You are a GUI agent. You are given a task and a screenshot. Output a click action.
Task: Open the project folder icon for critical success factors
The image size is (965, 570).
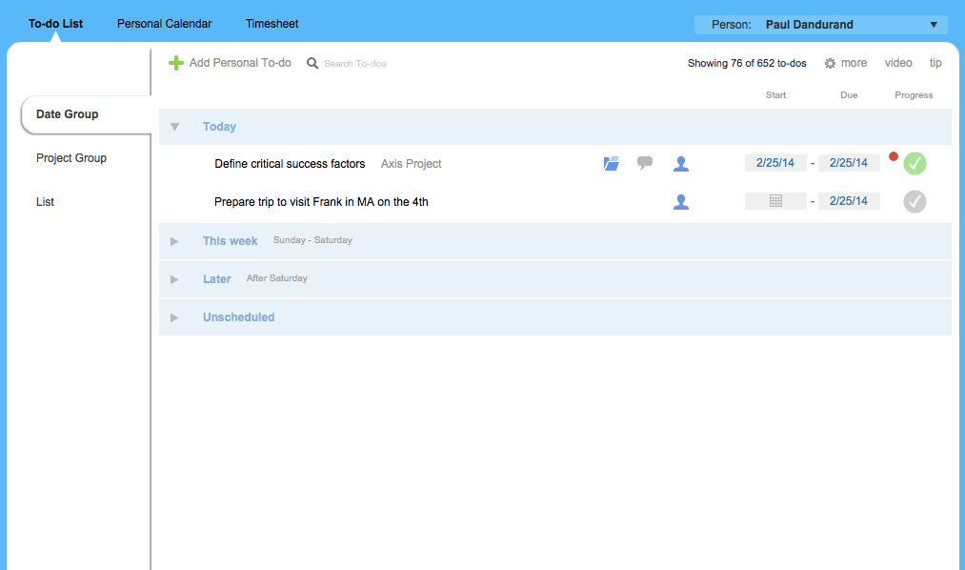point(611,163)
